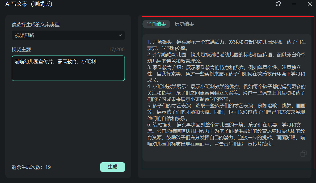Image resolution: width=316 pixels, height=183 pixels.
Task: Click inside the 视频主题 input box
Action: (68, 69)
